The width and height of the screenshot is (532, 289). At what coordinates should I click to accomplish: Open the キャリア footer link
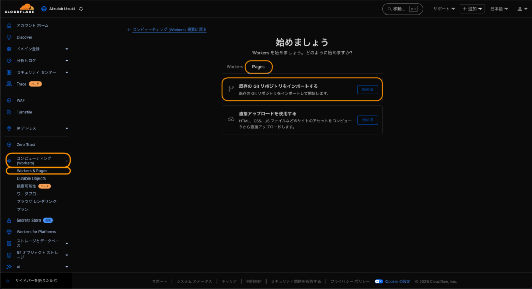point(229,282)
